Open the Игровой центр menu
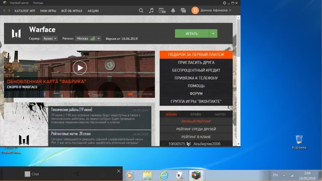Image resolution: width=322 pixels, height=181 pixels. coord(19,3)
